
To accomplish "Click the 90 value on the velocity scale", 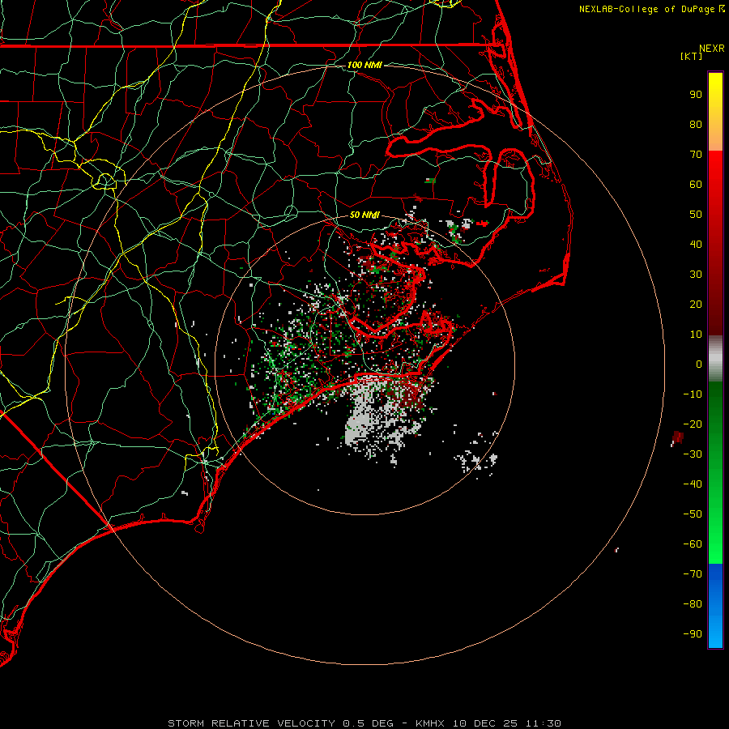I will [696, 95].
